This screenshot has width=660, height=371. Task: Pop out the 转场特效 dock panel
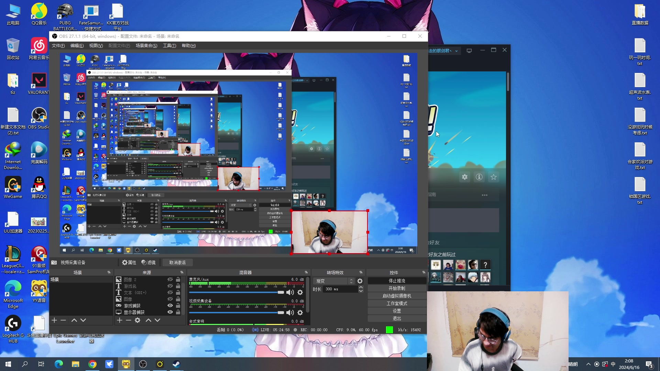(361, 272)
